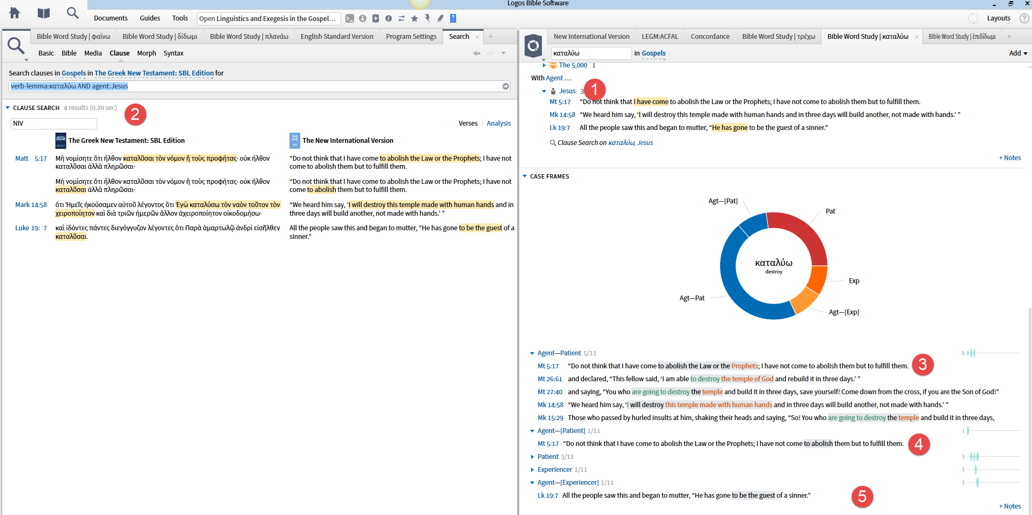Collapse the Jesus agent entry
Screen dimensions: 1032x515
pos(544,91)
